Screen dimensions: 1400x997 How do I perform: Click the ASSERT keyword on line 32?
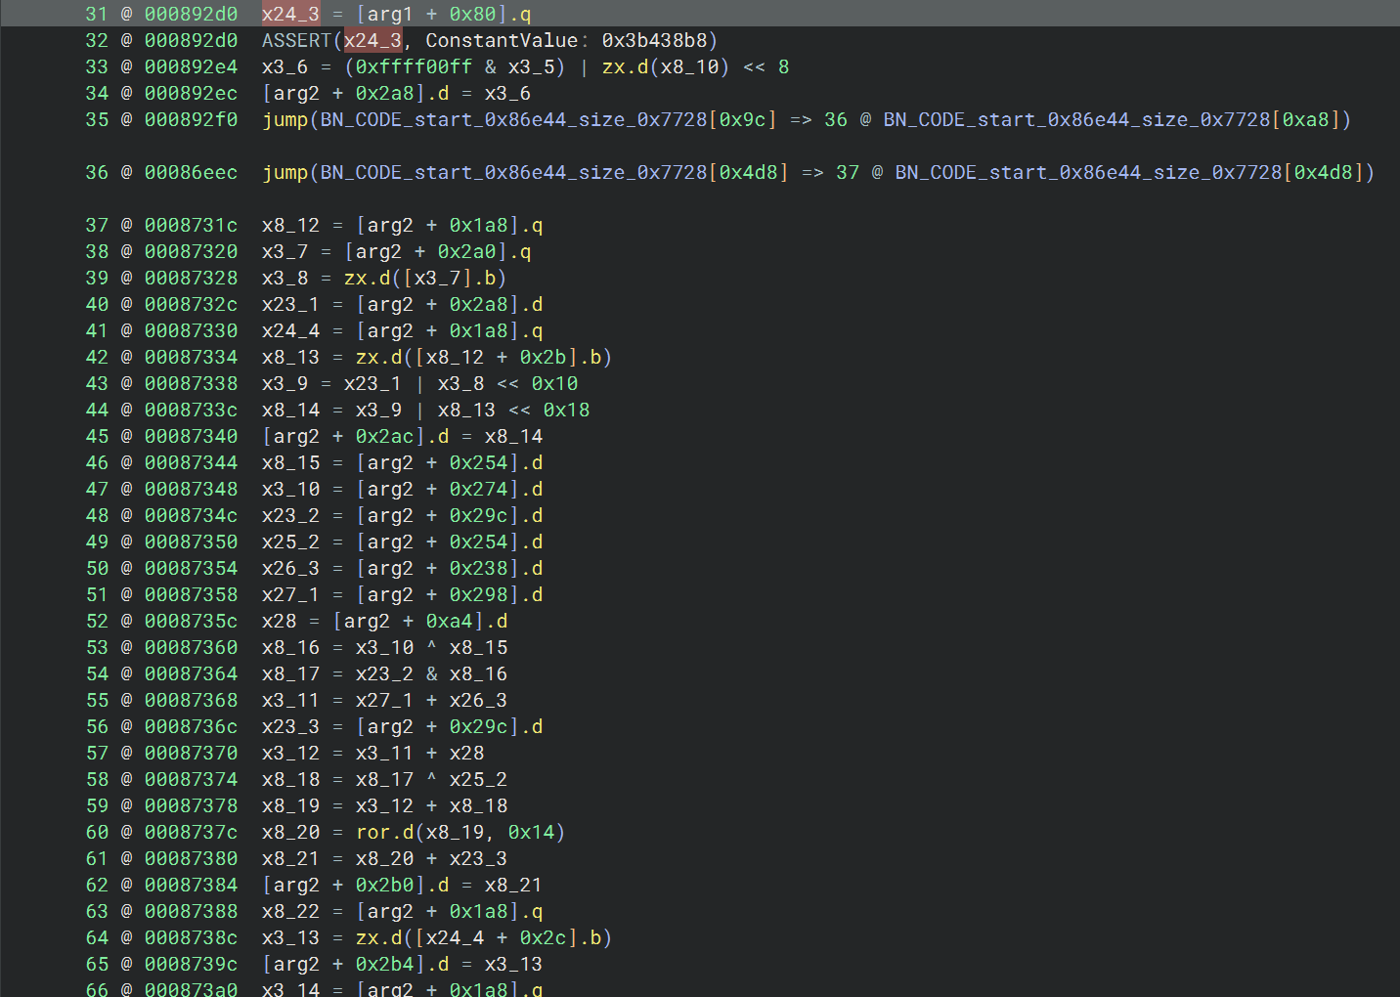(296, 40)
